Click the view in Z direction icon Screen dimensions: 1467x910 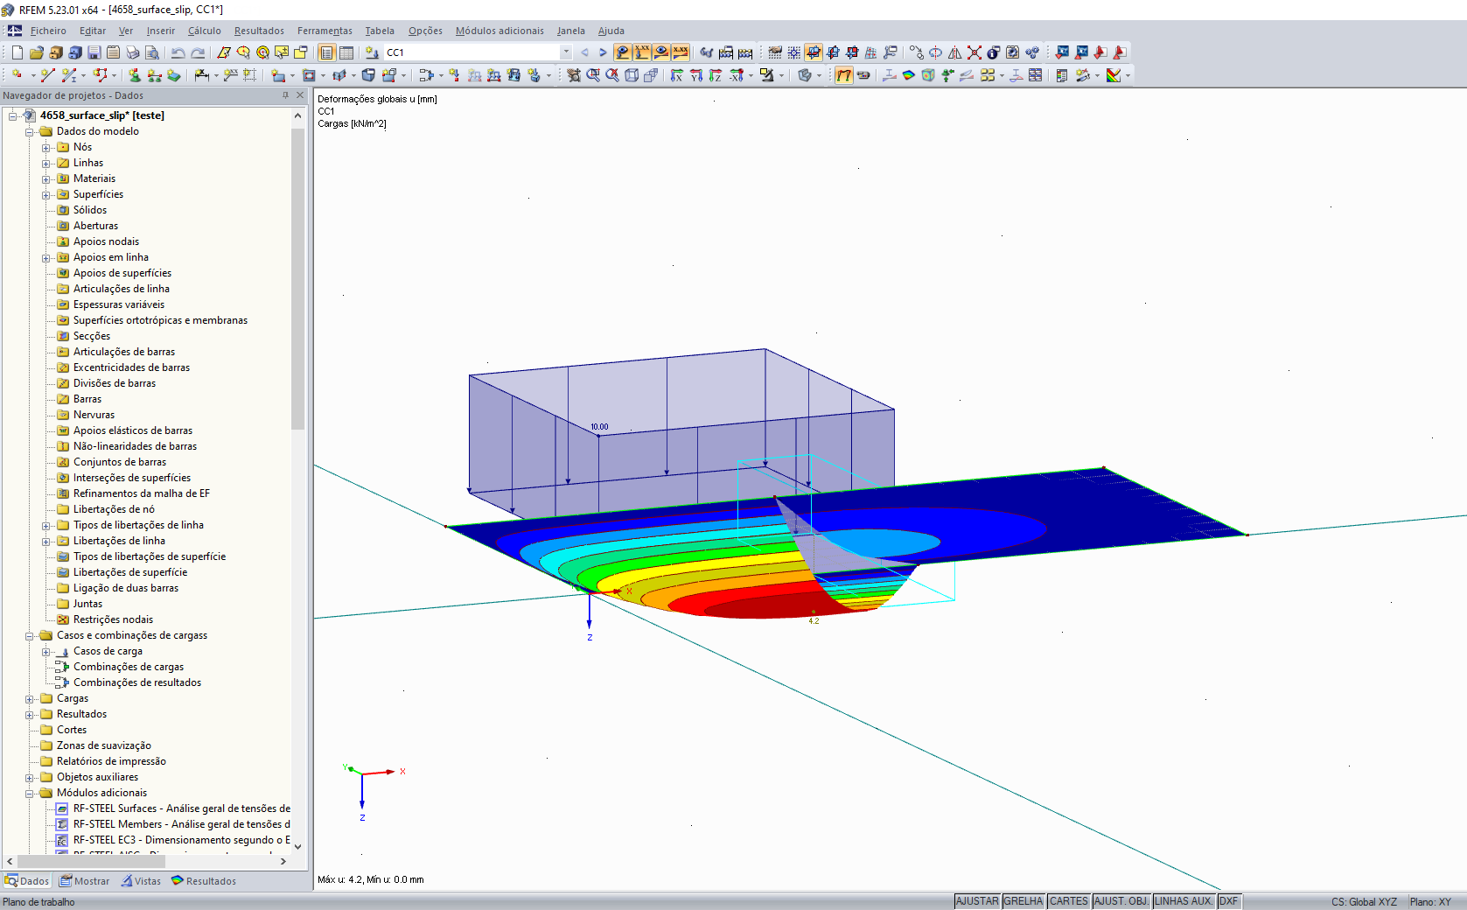pyautogui.click(x=716, y=75)
